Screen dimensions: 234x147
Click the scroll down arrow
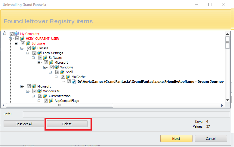[227, 100]
